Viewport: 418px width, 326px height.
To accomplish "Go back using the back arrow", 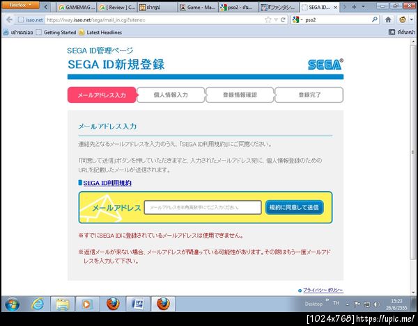I will click(9, 19).
